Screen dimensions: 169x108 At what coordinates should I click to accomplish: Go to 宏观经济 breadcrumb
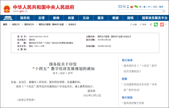point(72,25)
